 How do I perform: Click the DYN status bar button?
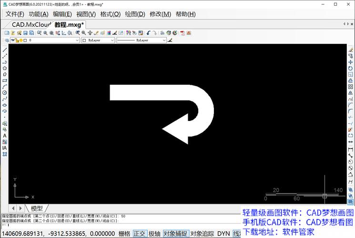tap(223, 234)
